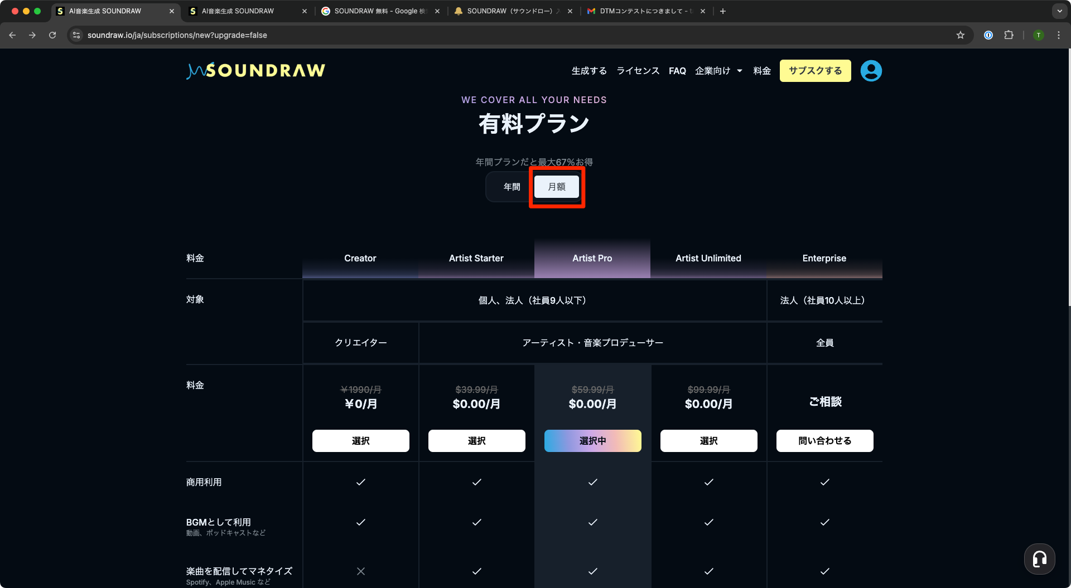This screenshot has width=1071, height=588.
Task: Click the Artist Starter column header
Action: pyautogui.click(x=476, y=258)
